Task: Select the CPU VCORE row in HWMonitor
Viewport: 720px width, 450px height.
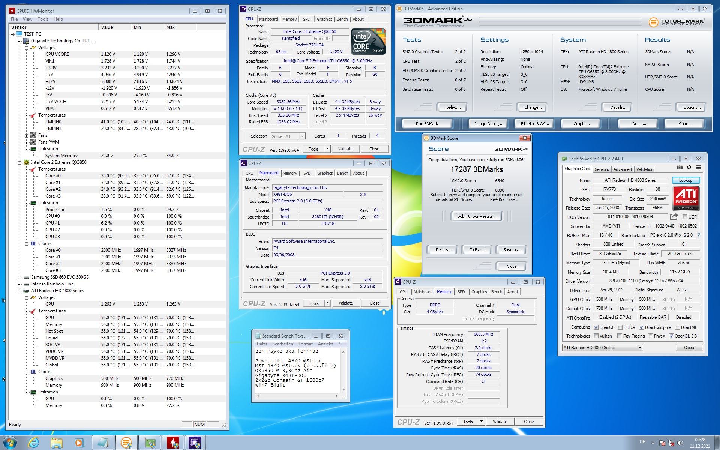Action: tap(117, 54)
